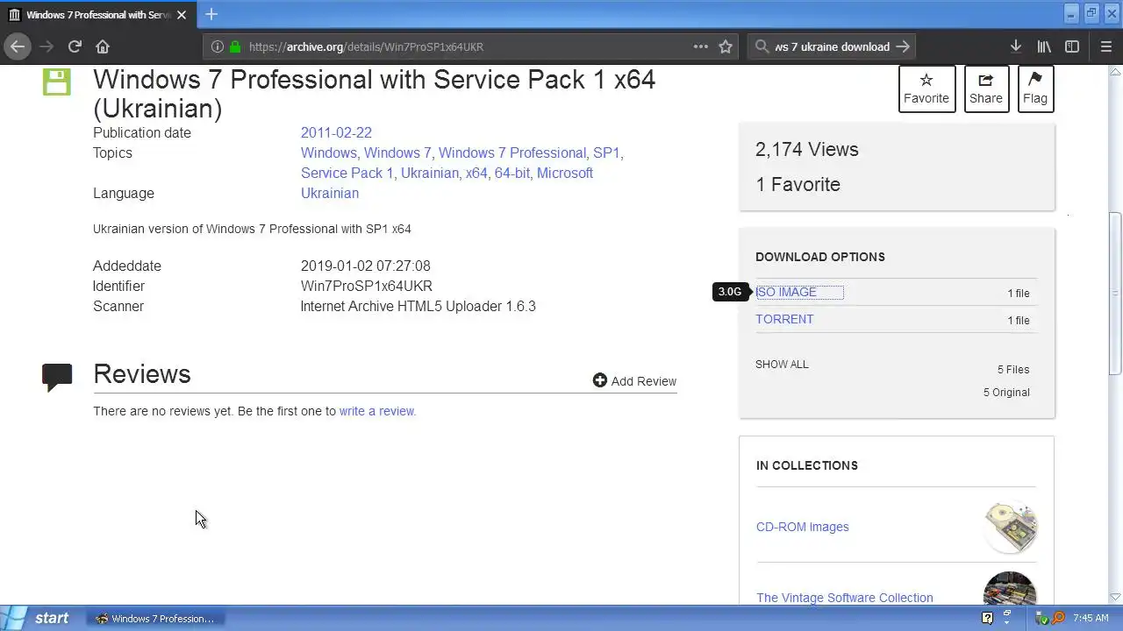Download the ISO IMAGE file
1123x631 pixels.
point(786,292)
